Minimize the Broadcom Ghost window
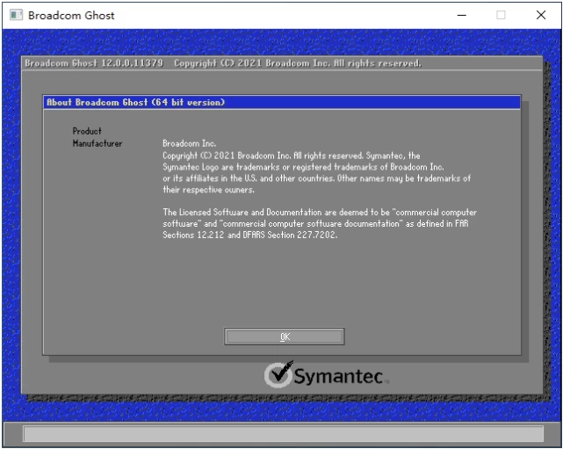563x449 pixels. click(461, 15)
